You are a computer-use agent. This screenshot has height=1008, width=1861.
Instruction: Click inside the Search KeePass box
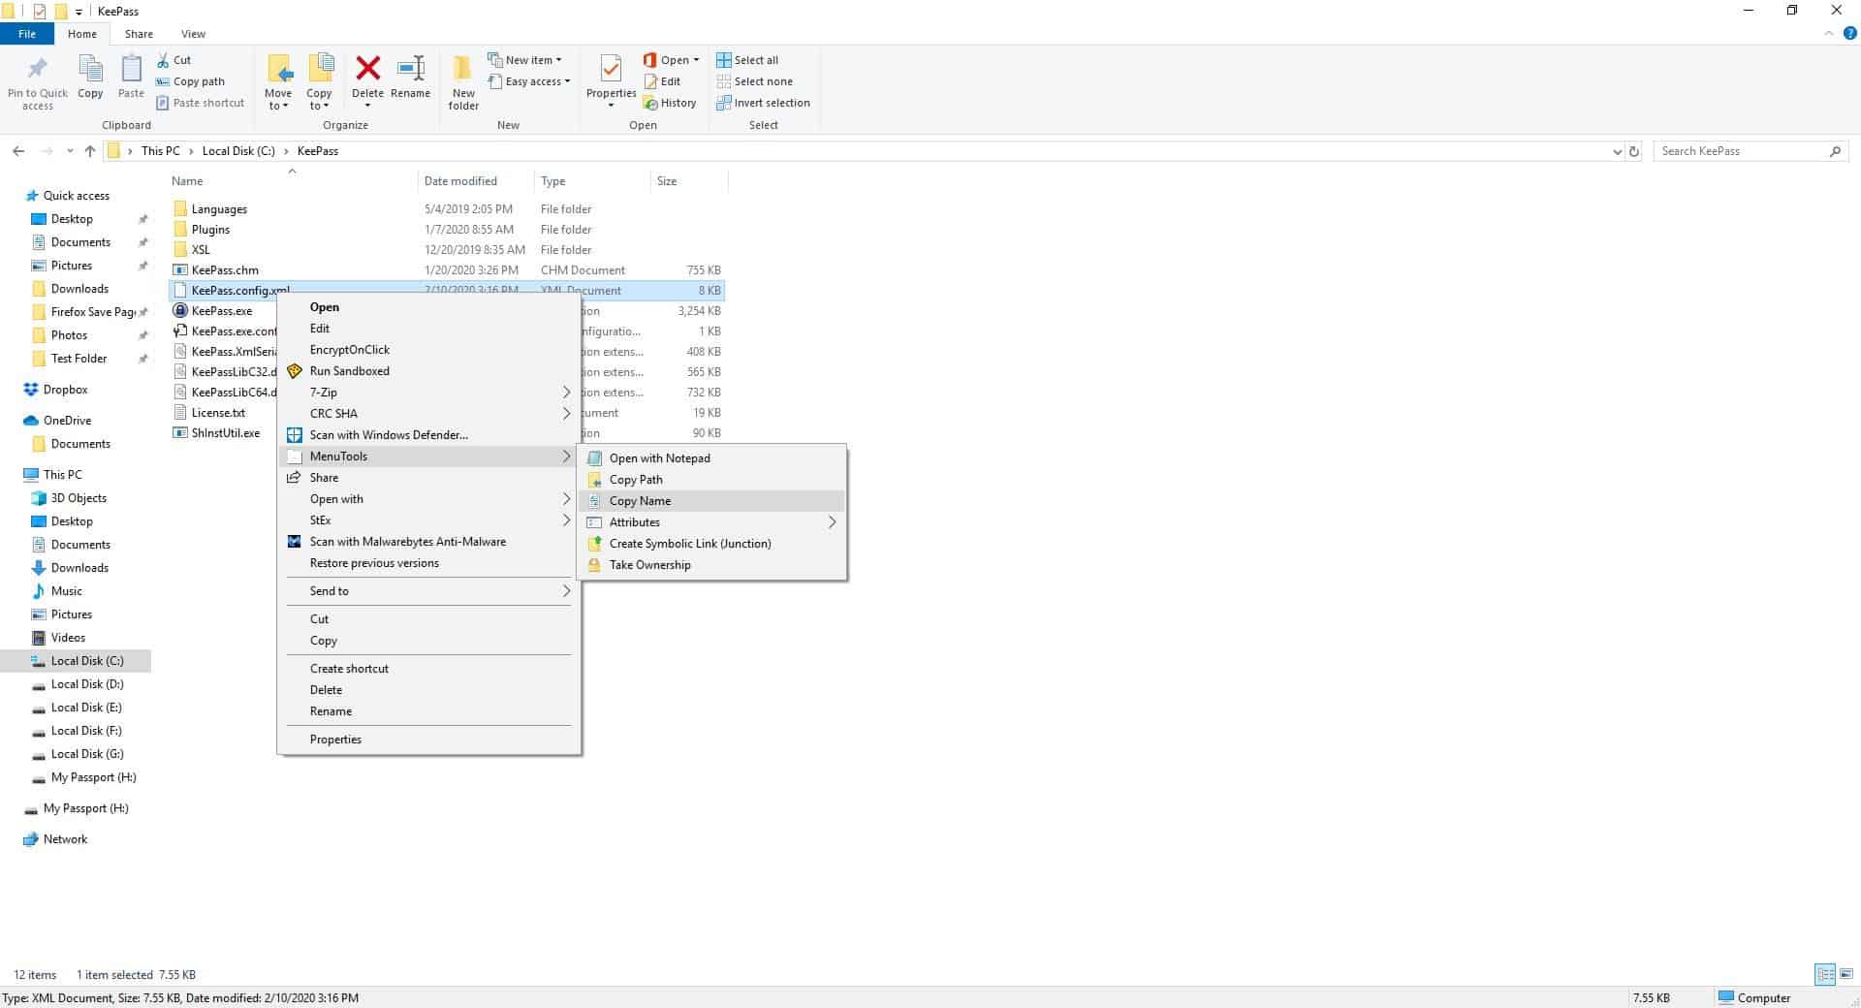[1735, 151]
